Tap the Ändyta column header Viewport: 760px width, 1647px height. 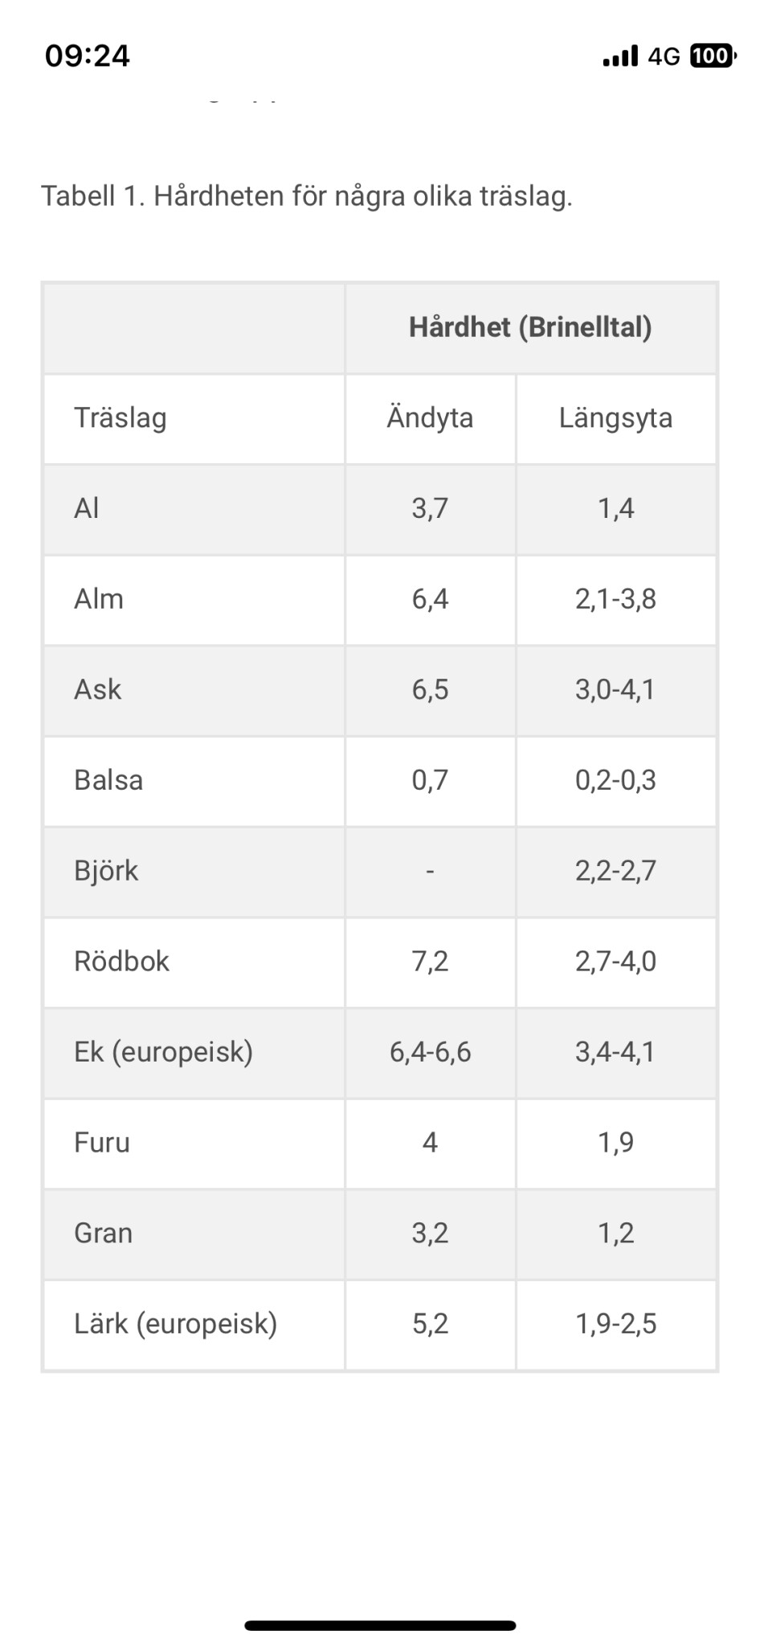430,418
